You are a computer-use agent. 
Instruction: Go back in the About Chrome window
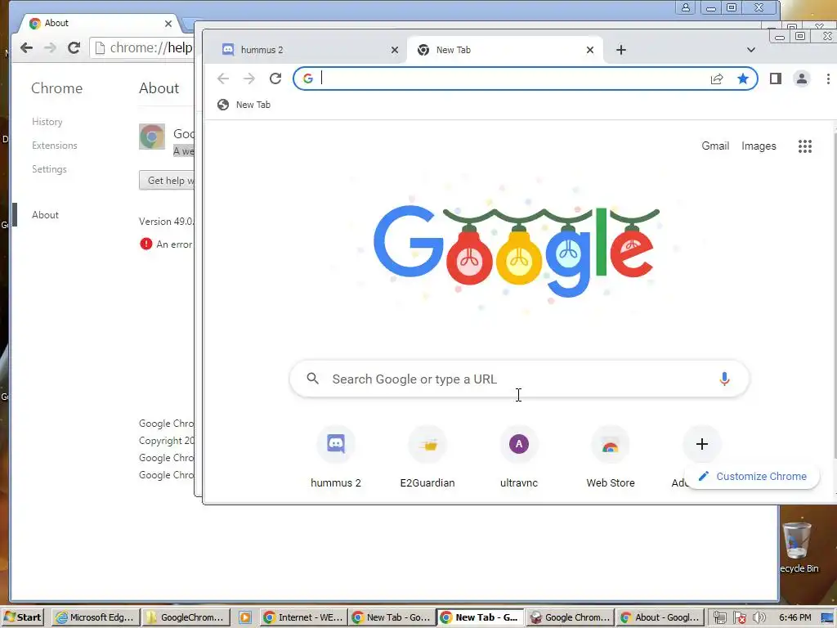[27, 48]
